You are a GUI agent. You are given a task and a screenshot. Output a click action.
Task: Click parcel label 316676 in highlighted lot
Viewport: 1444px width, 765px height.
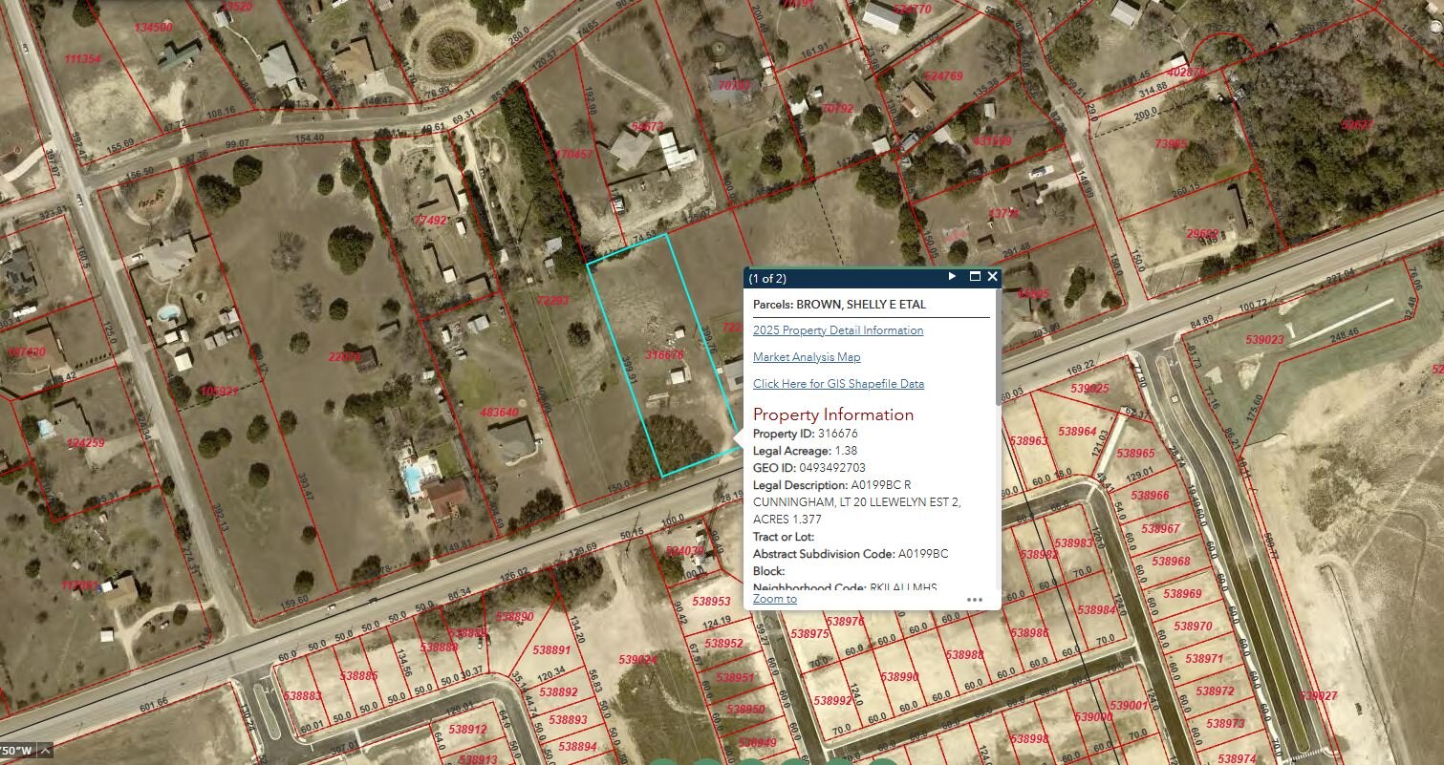pos(665,354)
